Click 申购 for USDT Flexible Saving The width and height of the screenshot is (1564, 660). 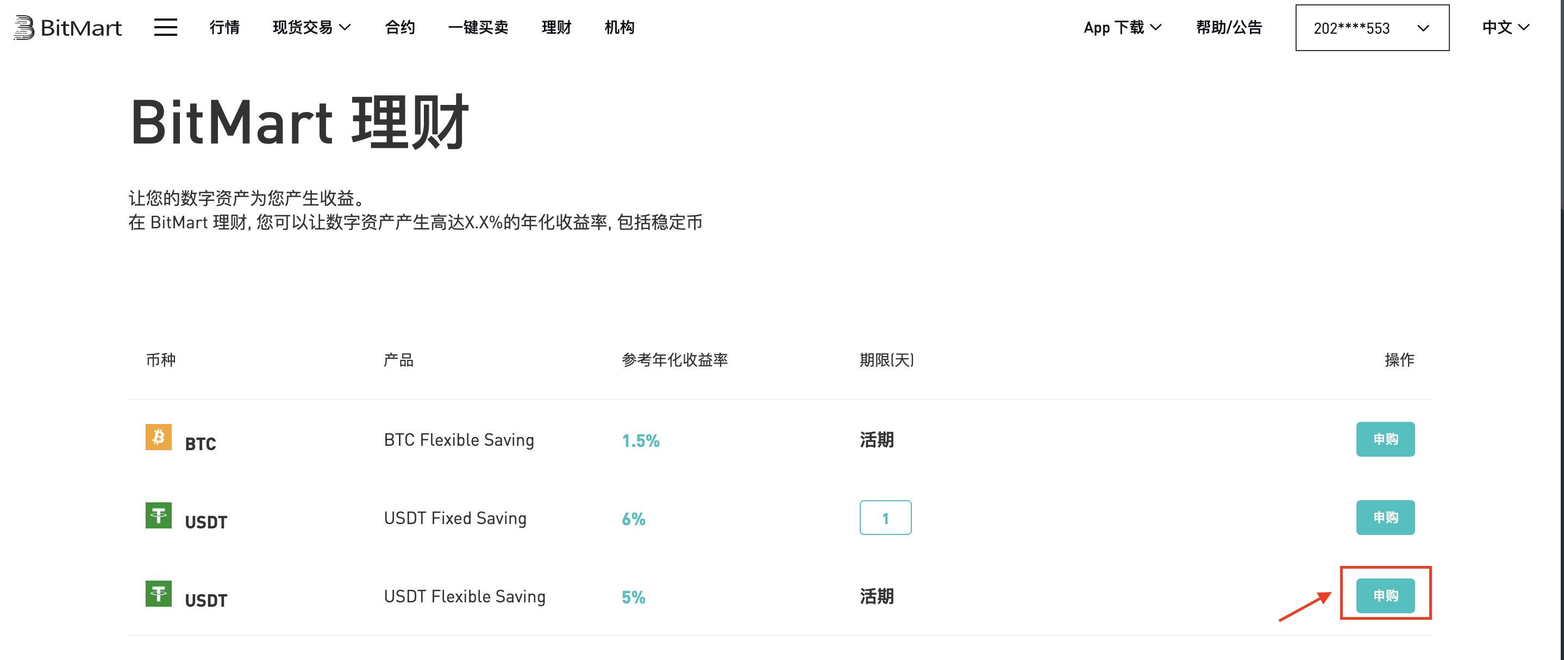1385,596
